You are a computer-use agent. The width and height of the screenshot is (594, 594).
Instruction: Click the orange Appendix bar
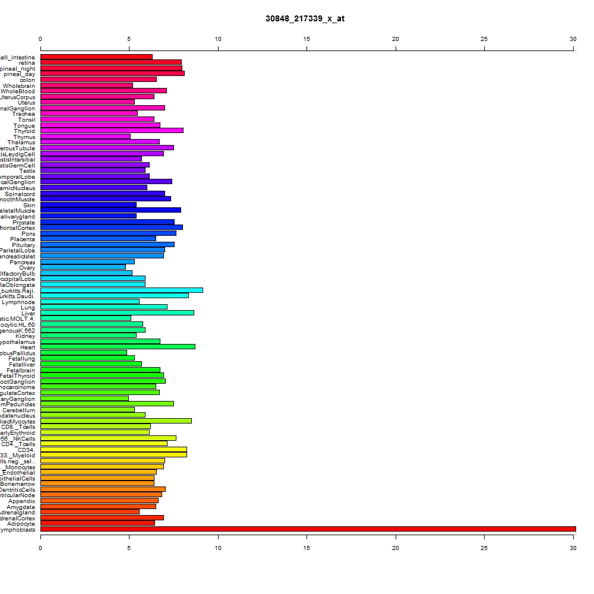99,501
